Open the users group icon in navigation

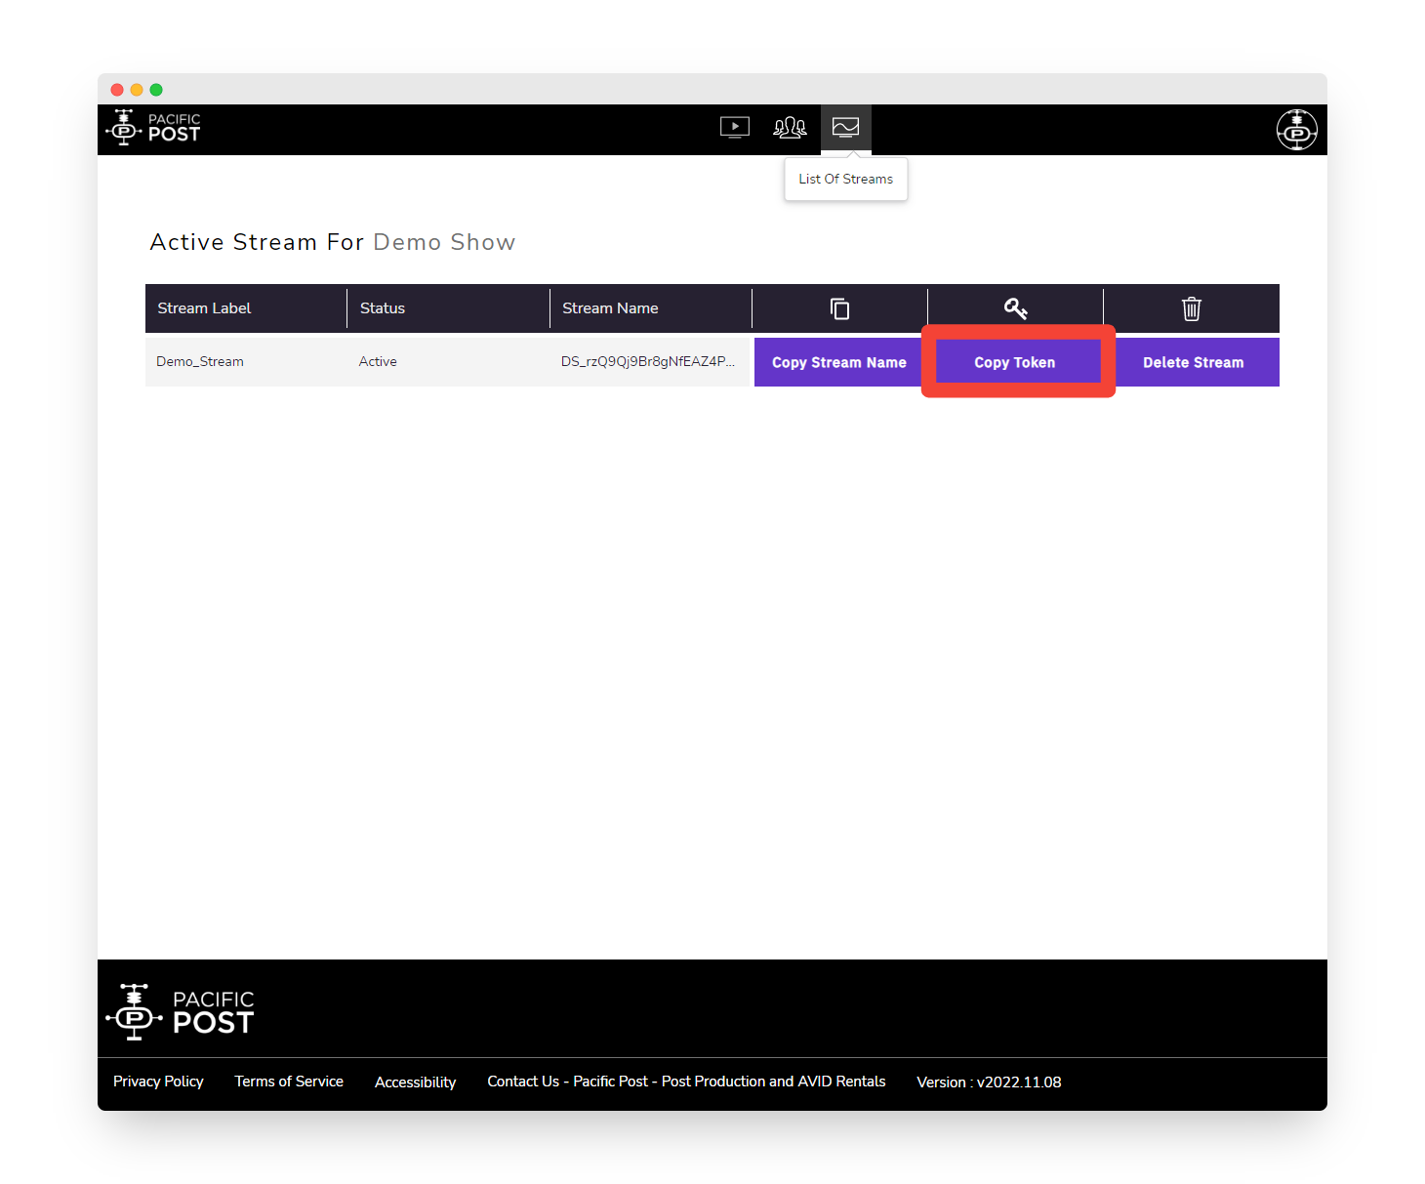pos(790,127)
